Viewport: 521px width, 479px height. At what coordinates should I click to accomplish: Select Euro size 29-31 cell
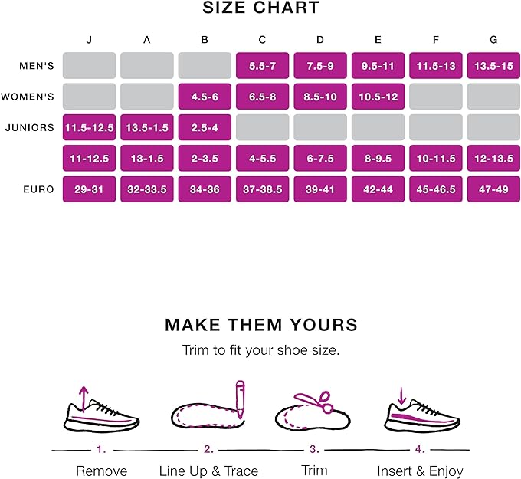pos(89,189)
